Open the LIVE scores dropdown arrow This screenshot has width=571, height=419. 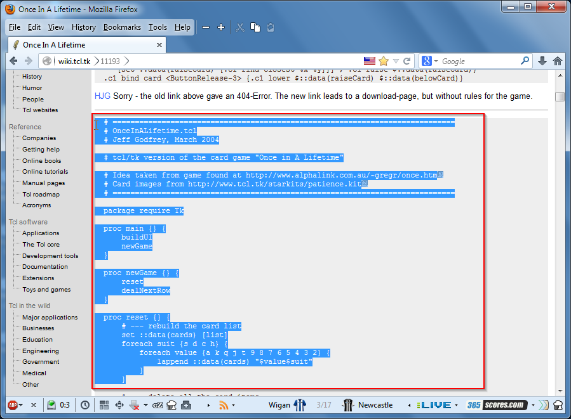tap(456, 405)
